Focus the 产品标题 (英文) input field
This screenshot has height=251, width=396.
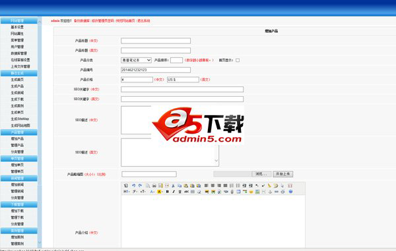(x=156, y=51)
